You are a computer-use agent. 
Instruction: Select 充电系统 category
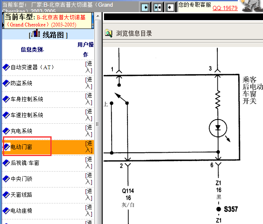pyautogui.click(x=21, y=131)
